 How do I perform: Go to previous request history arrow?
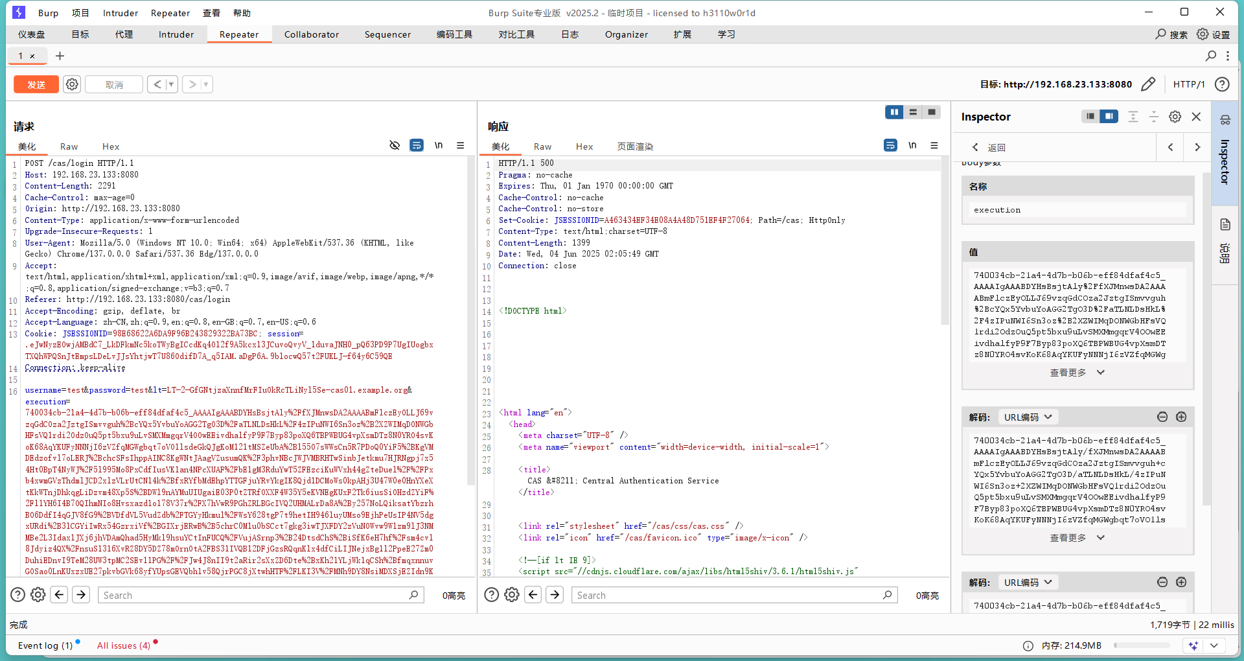[x=157, y=84]
